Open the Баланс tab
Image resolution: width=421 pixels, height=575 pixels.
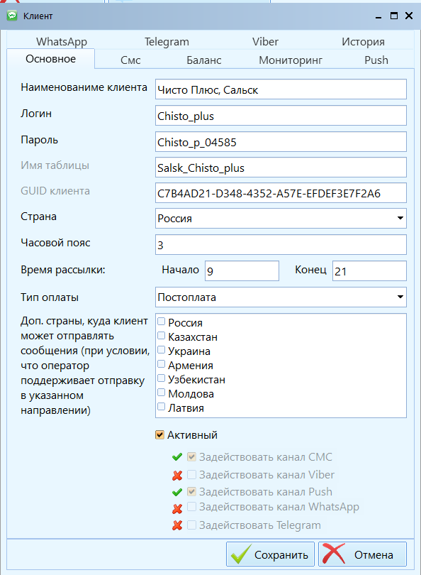(204, 60)
